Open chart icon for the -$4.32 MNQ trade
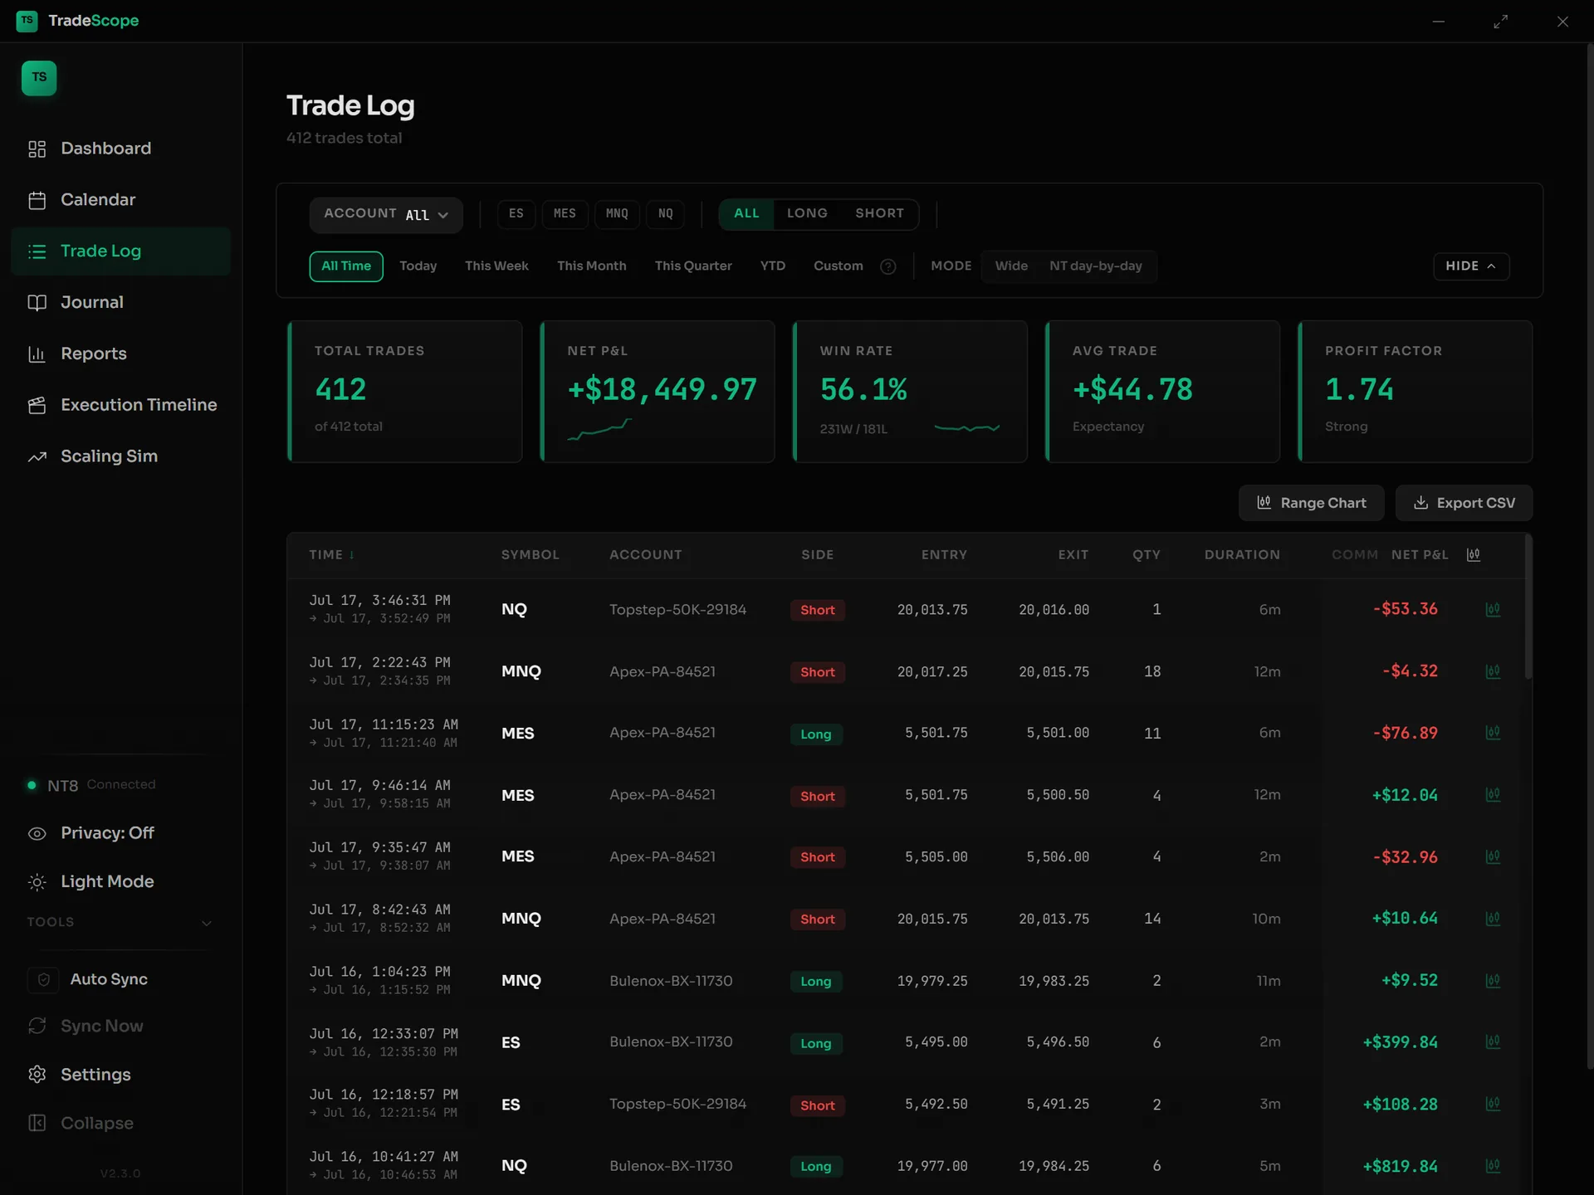 (x=1493, y=671)
